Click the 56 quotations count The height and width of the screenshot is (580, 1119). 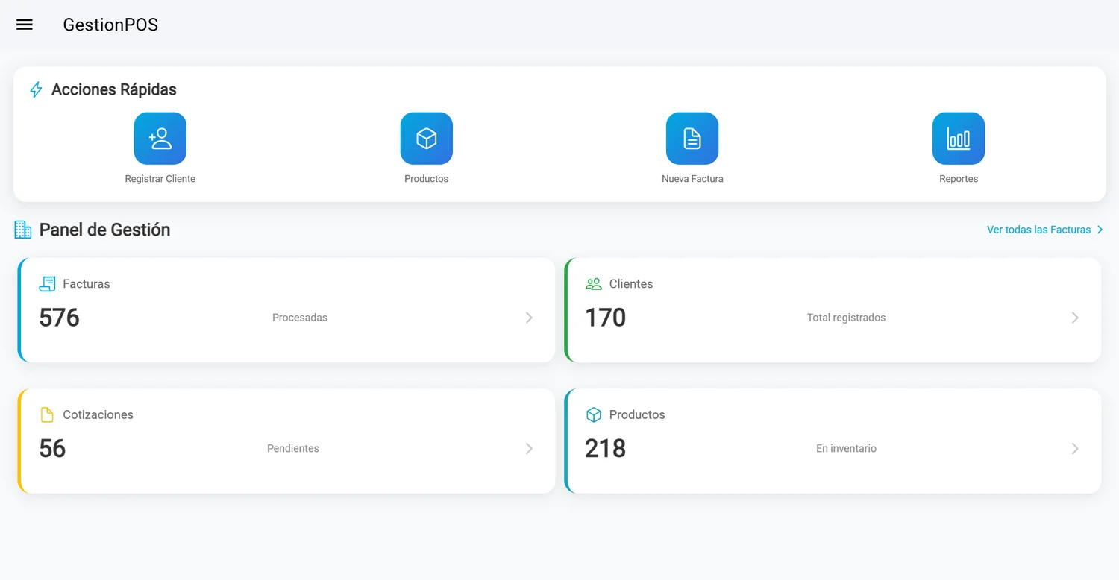[52, 448]
